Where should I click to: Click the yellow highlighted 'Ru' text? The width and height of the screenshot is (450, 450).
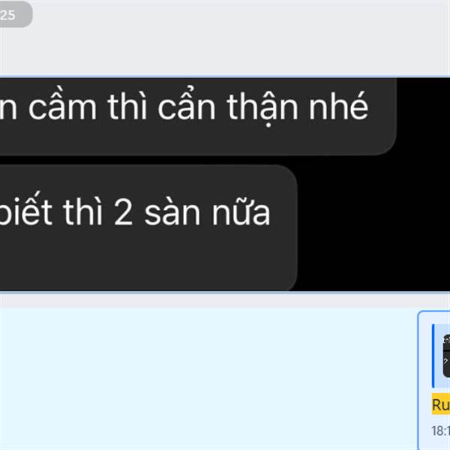tap(441, 404)
